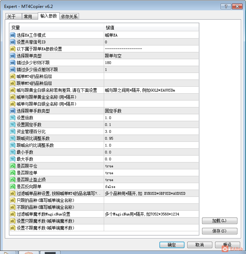The image size is (246, 254).
Task: Click the empty value of 只跟的品种
Action: (x=151, y=200)
